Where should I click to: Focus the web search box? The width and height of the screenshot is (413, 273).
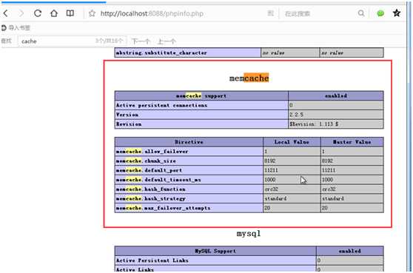pyautogui.click(x=319, y=13)
